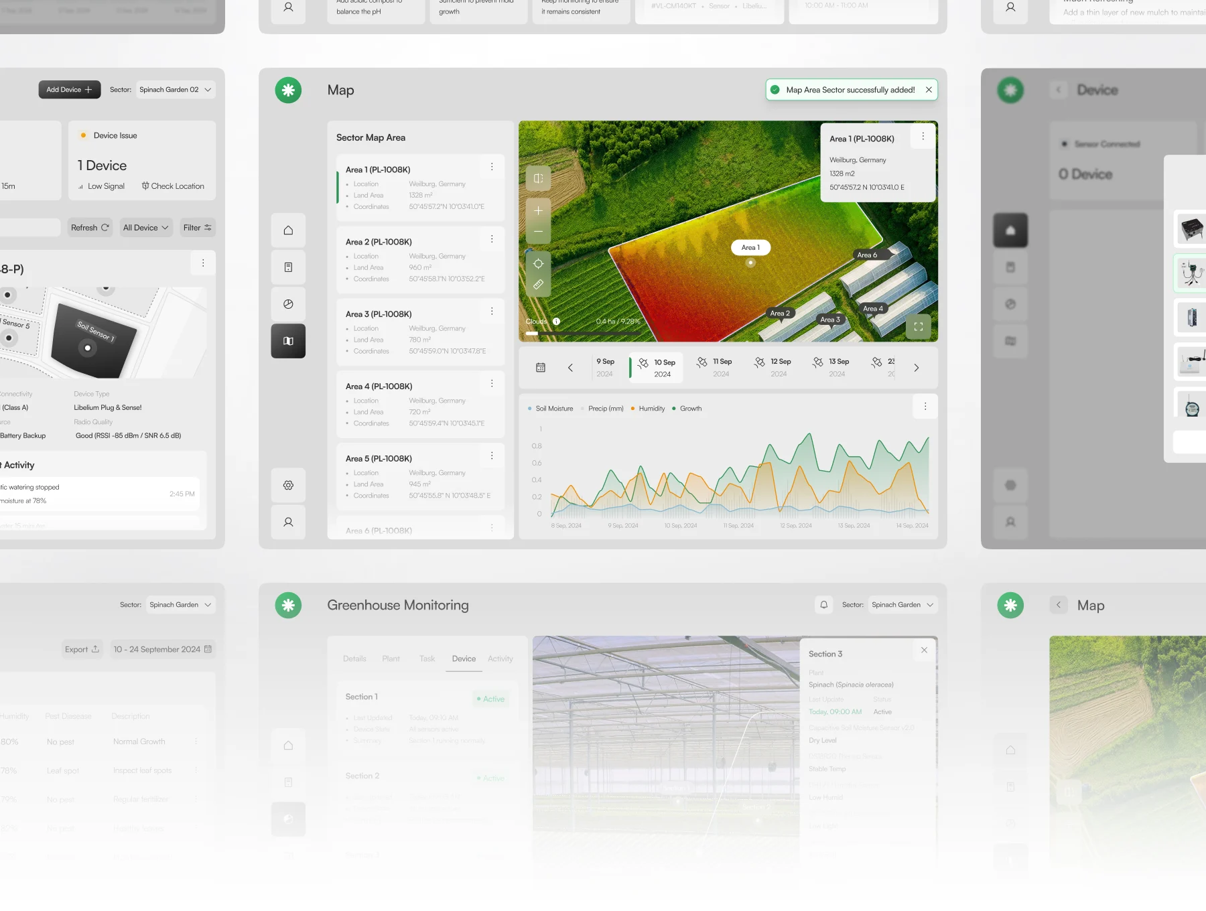Click the Refresh button
This screenshot has width=1206, height=911.
pos(90,228)
